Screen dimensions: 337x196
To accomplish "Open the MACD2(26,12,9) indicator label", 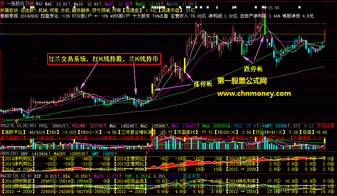I will click(x=16, y=176).
